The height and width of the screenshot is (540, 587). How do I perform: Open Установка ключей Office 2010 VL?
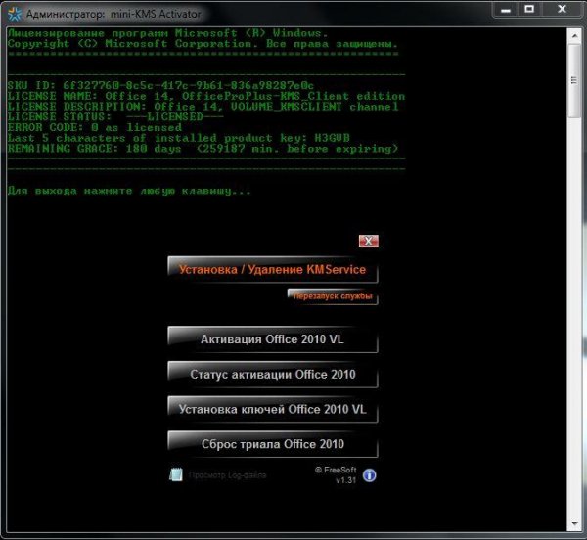(x=272, y=409)
